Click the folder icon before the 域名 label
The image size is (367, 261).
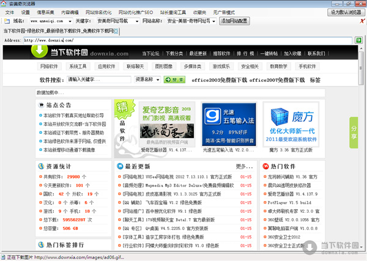(7, 21)
